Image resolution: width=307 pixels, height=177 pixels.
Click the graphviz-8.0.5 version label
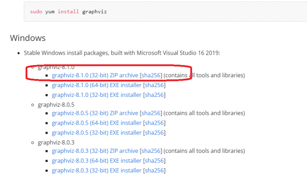pos(56,105)
